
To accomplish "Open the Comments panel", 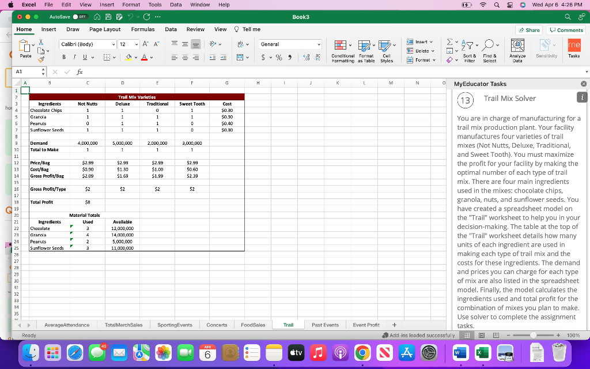I will point(566,29).
